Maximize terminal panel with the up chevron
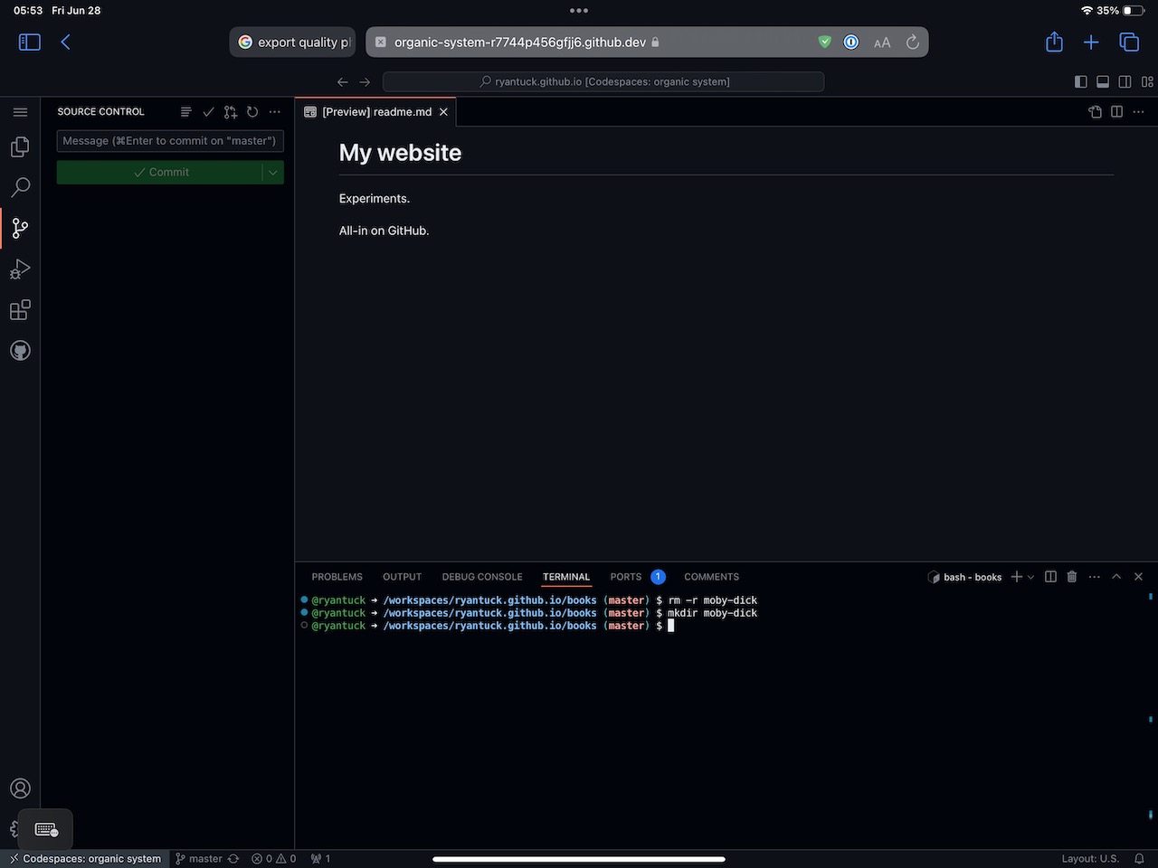This screenshot has height=868, width=1158. point(1116,577)
